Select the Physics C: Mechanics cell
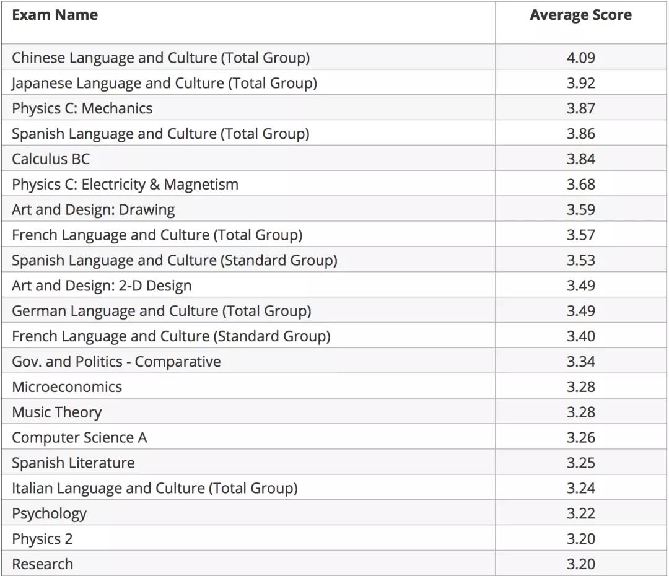The image size is (669, 576). click(82, 108)
